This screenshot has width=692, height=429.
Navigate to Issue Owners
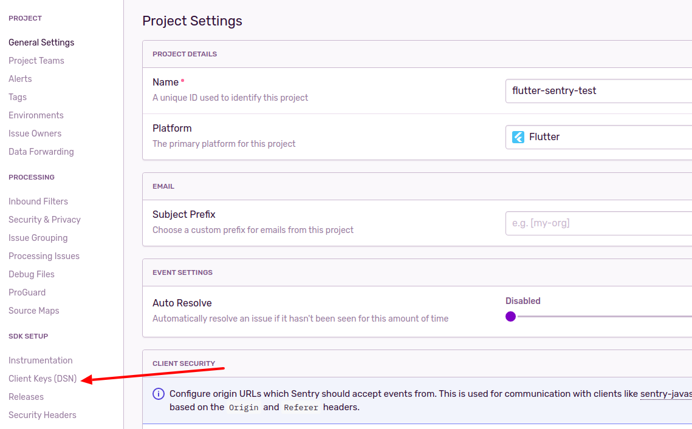pos(35,133)
